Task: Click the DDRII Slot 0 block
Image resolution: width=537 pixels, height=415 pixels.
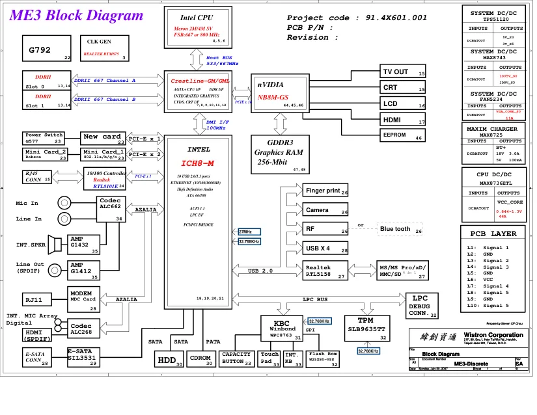Action: [47, 81]
